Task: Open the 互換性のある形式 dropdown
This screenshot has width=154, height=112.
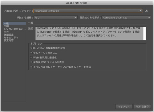Action: coord(126,18)
